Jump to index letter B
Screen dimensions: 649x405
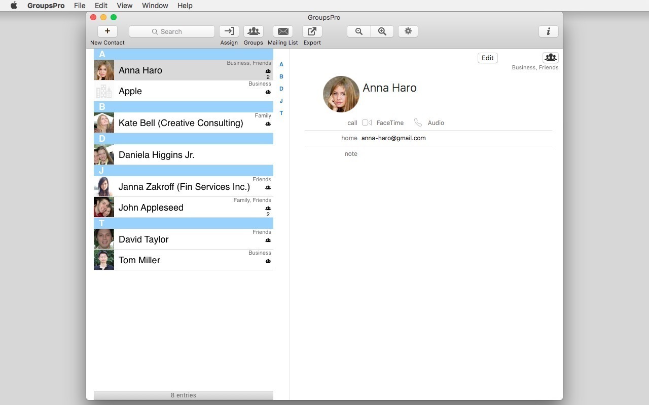coord(281,76)
